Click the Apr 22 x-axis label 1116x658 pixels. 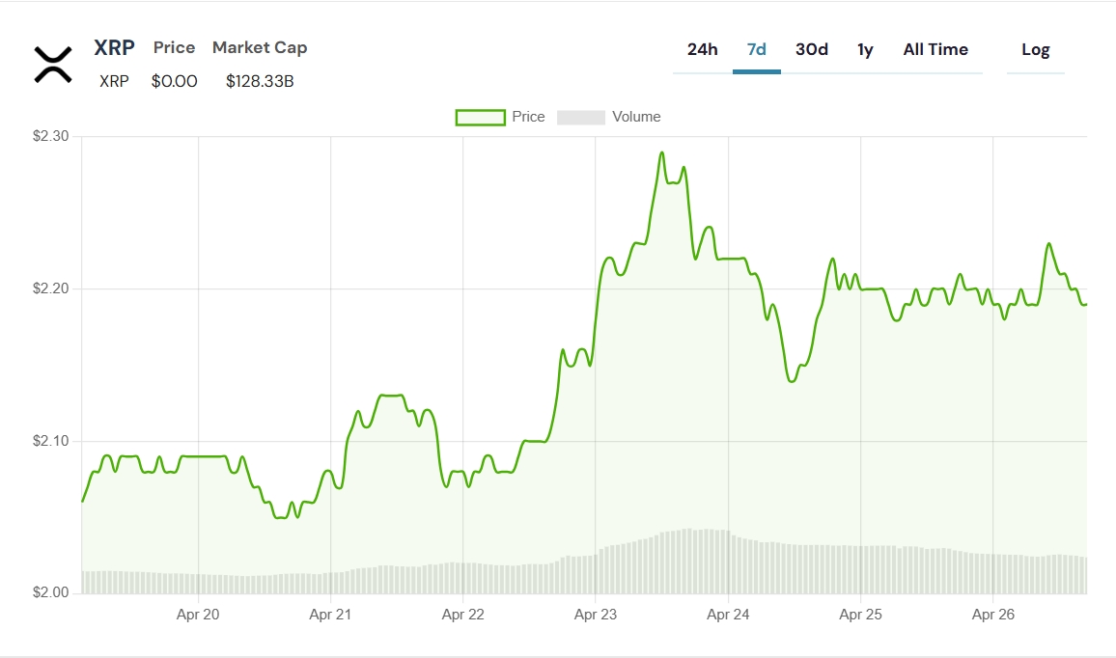[x=462, y=615]
